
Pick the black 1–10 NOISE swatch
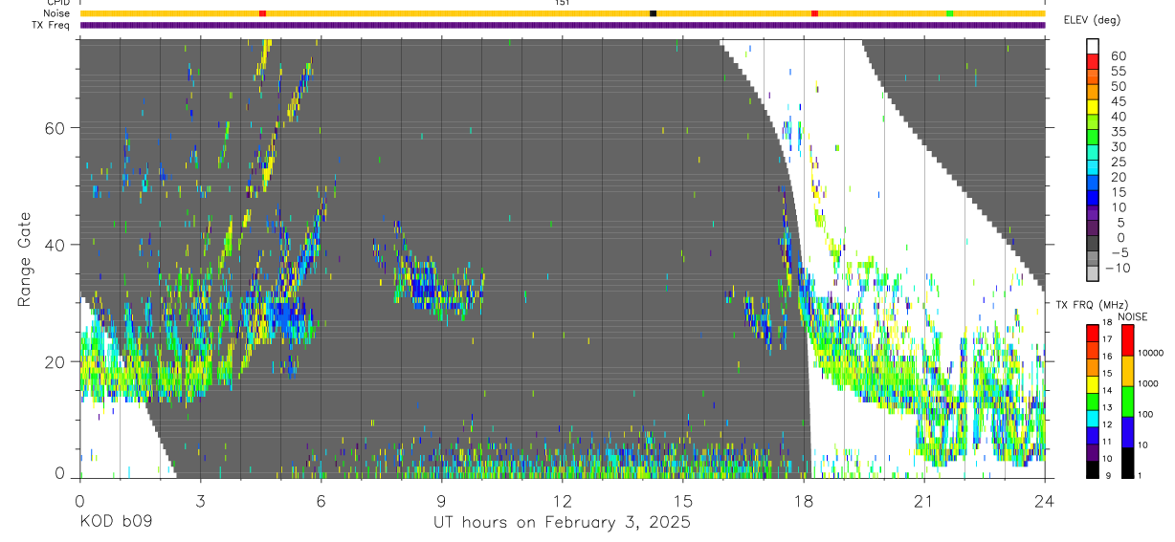tap(1128, 463)
